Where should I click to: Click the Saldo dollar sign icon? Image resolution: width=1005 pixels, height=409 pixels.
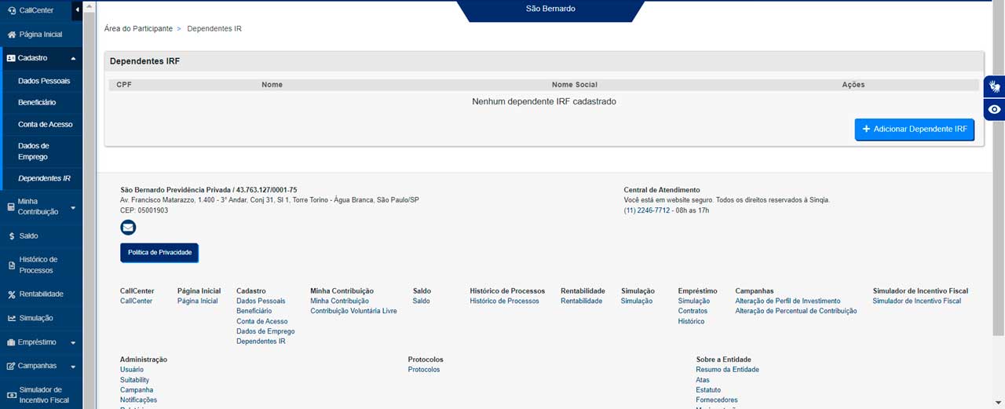[12, 236]
